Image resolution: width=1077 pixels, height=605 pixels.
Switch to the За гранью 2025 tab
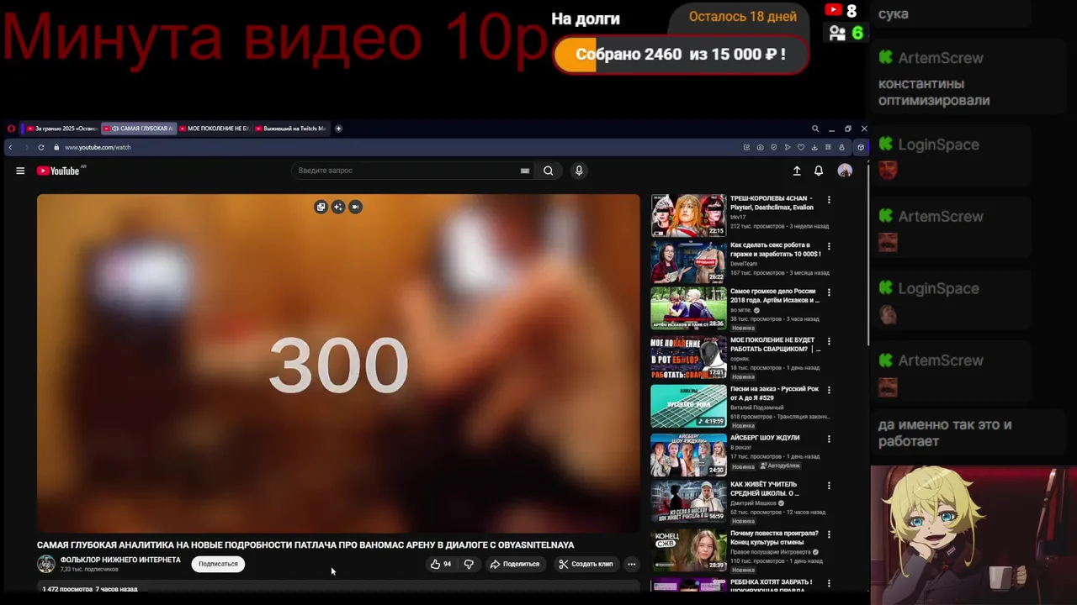[61, 129]
